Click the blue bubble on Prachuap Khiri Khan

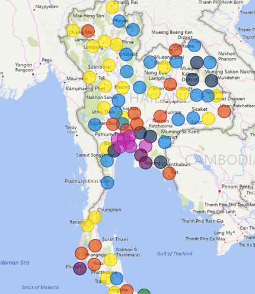coord(107,183)
